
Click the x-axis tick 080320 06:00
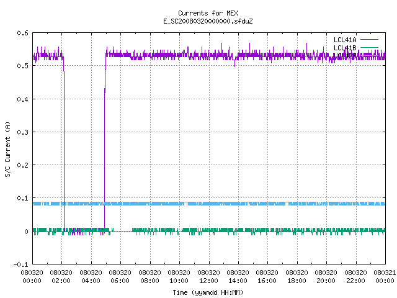[x=120, y=276]
